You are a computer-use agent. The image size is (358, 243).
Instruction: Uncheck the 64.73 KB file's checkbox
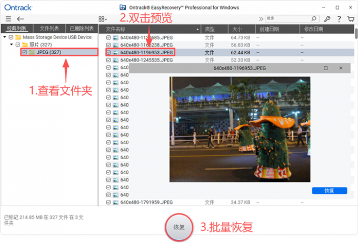[108, 37]
